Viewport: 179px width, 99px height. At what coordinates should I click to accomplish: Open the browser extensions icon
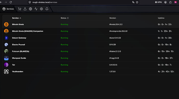pos(170,2)
